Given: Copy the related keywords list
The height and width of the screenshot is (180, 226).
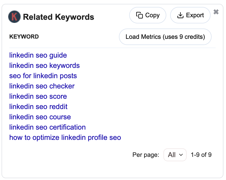Looking at the screenshot, I should tap(148, 15).
